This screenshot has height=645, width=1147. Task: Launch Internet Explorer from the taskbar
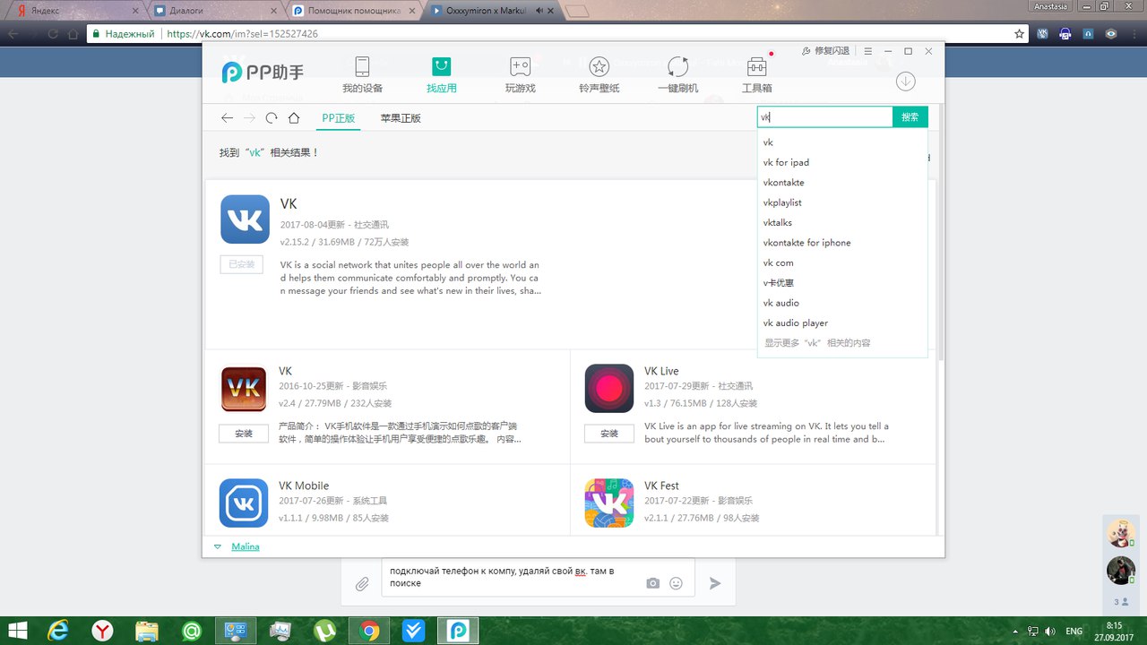(59, 631)
